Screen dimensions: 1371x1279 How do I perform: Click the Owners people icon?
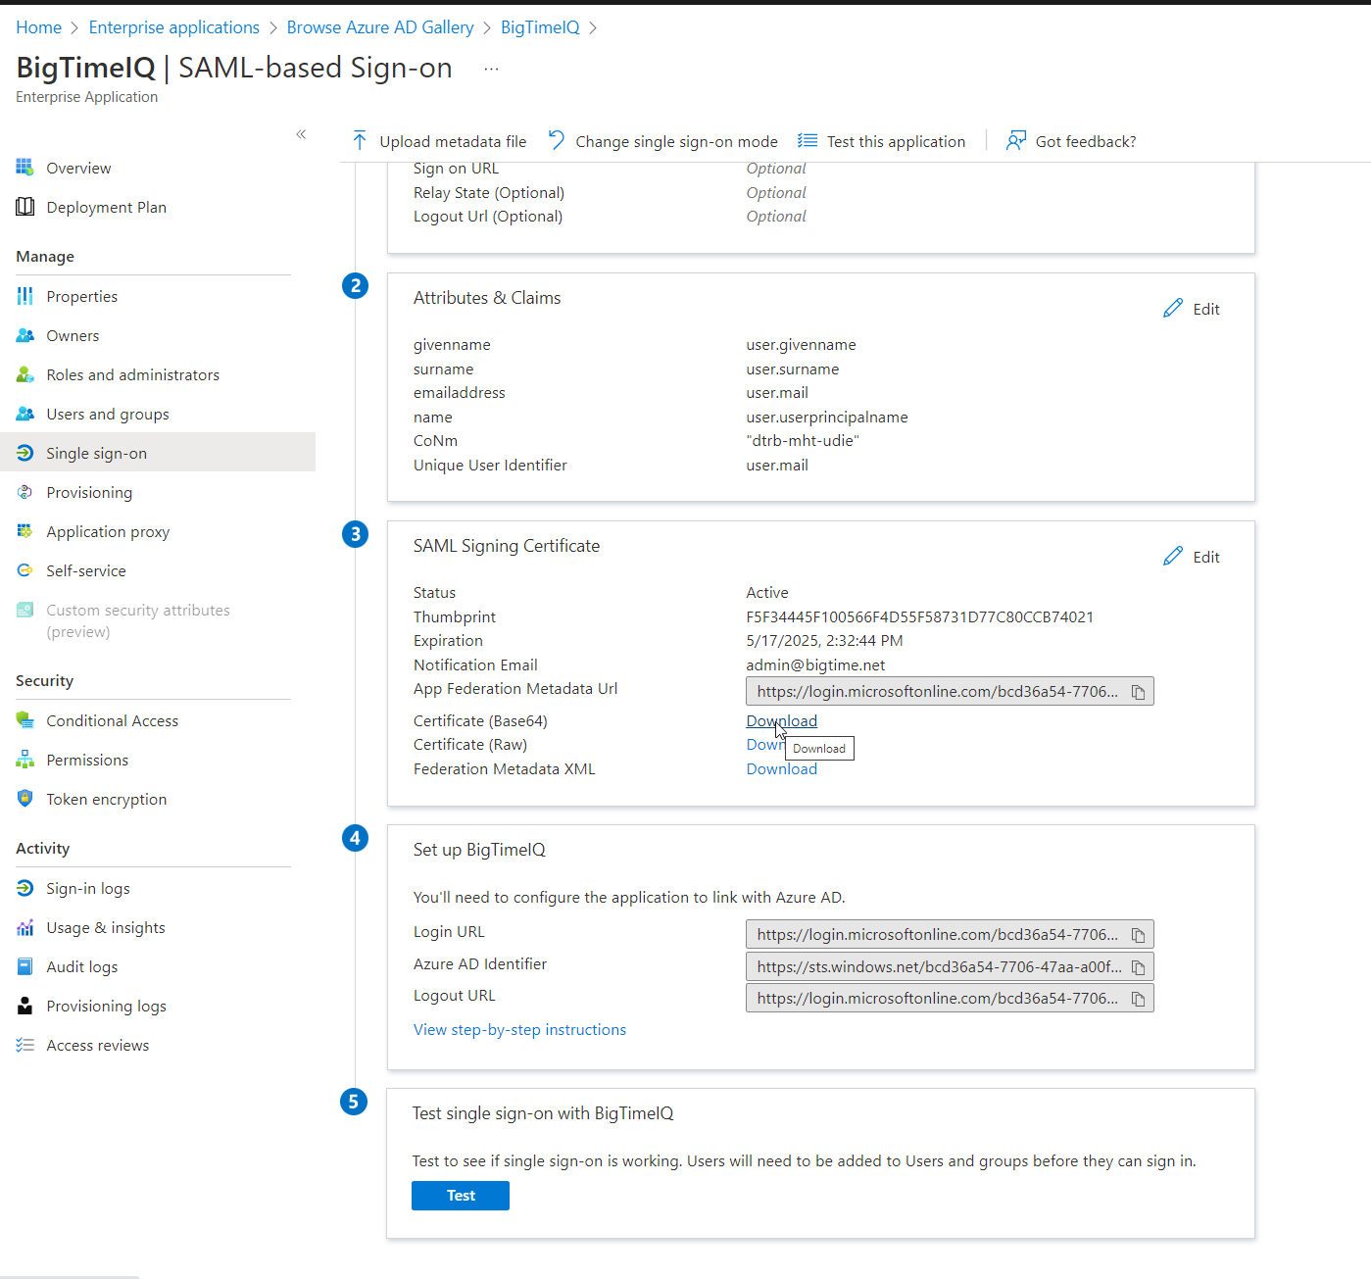coord(24,335)
